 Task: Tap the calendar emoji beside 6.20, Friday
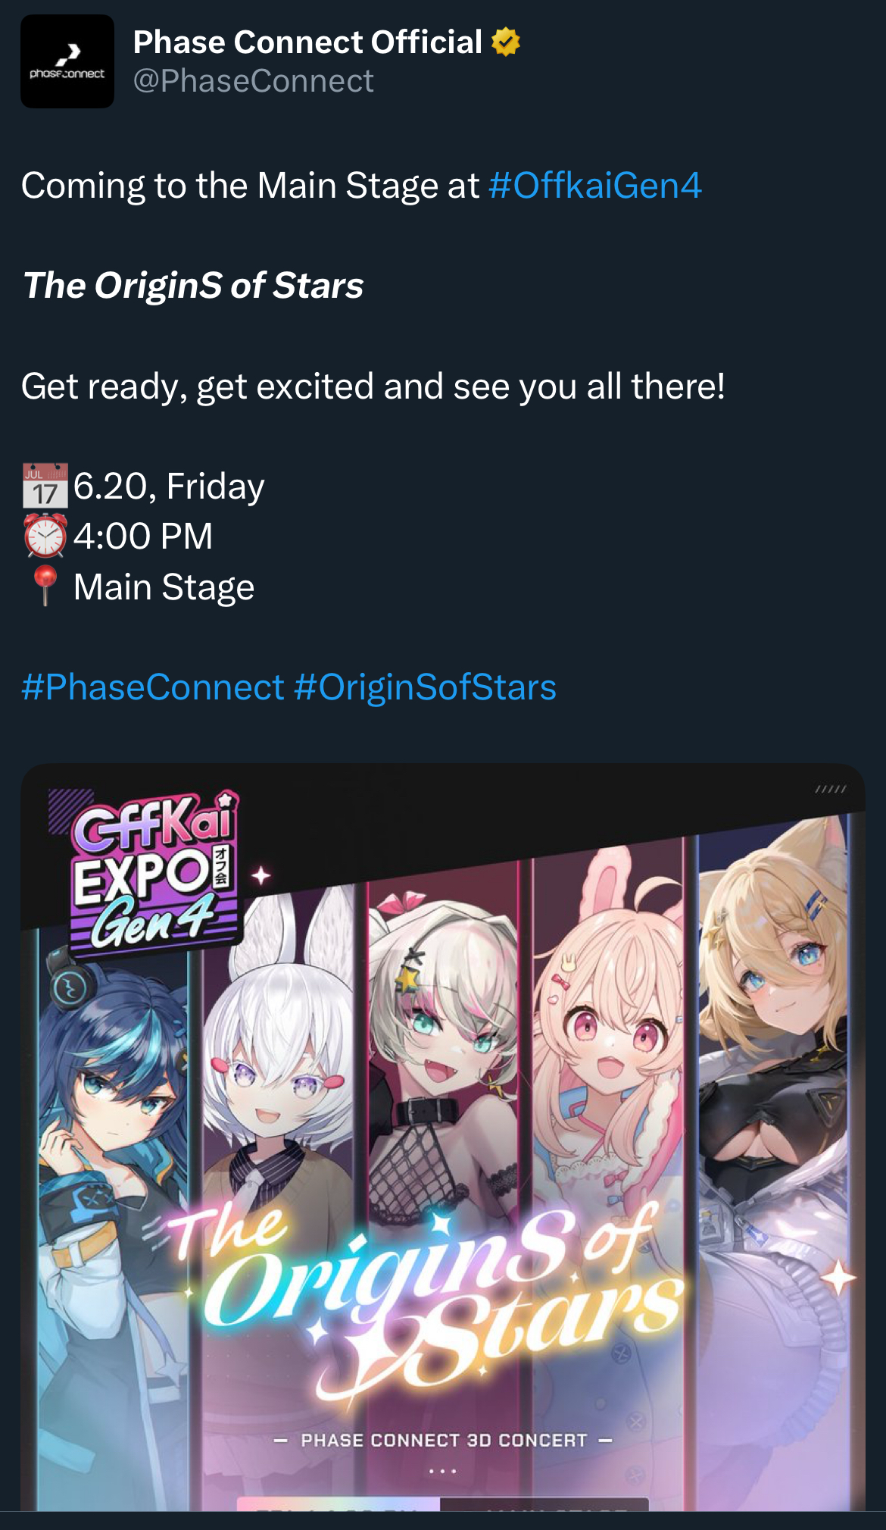pyautogui.click(x=45, y=485)
